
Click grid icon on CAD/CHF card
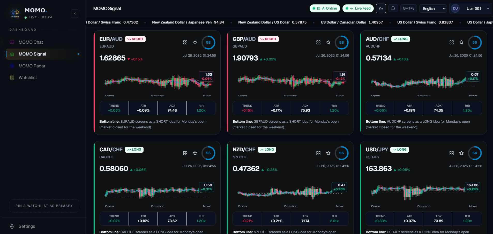pos(185,153)
